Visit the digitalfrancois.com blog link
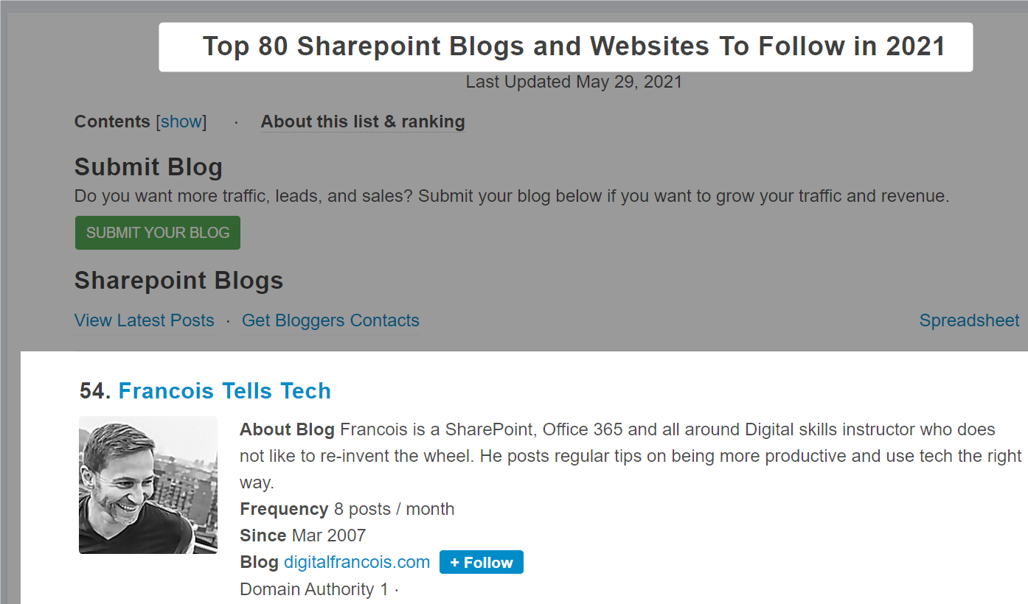Image resolution: width=1028 pixels, height=604 pixels. tap(357, 563)
